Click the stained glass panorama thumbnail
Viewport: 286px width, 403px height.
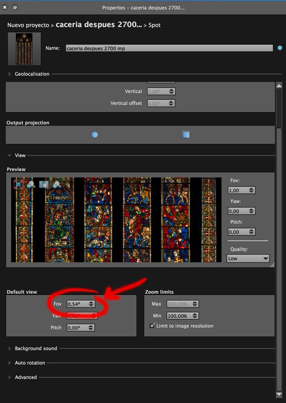24,49
